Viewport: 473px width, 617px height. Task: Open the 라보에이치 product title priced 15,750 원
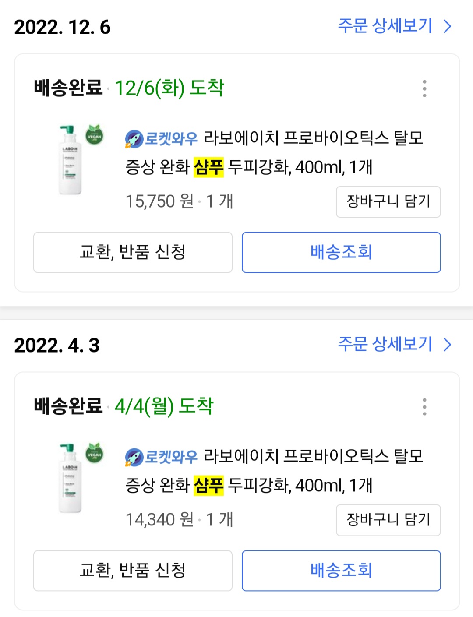pos(280,153)
